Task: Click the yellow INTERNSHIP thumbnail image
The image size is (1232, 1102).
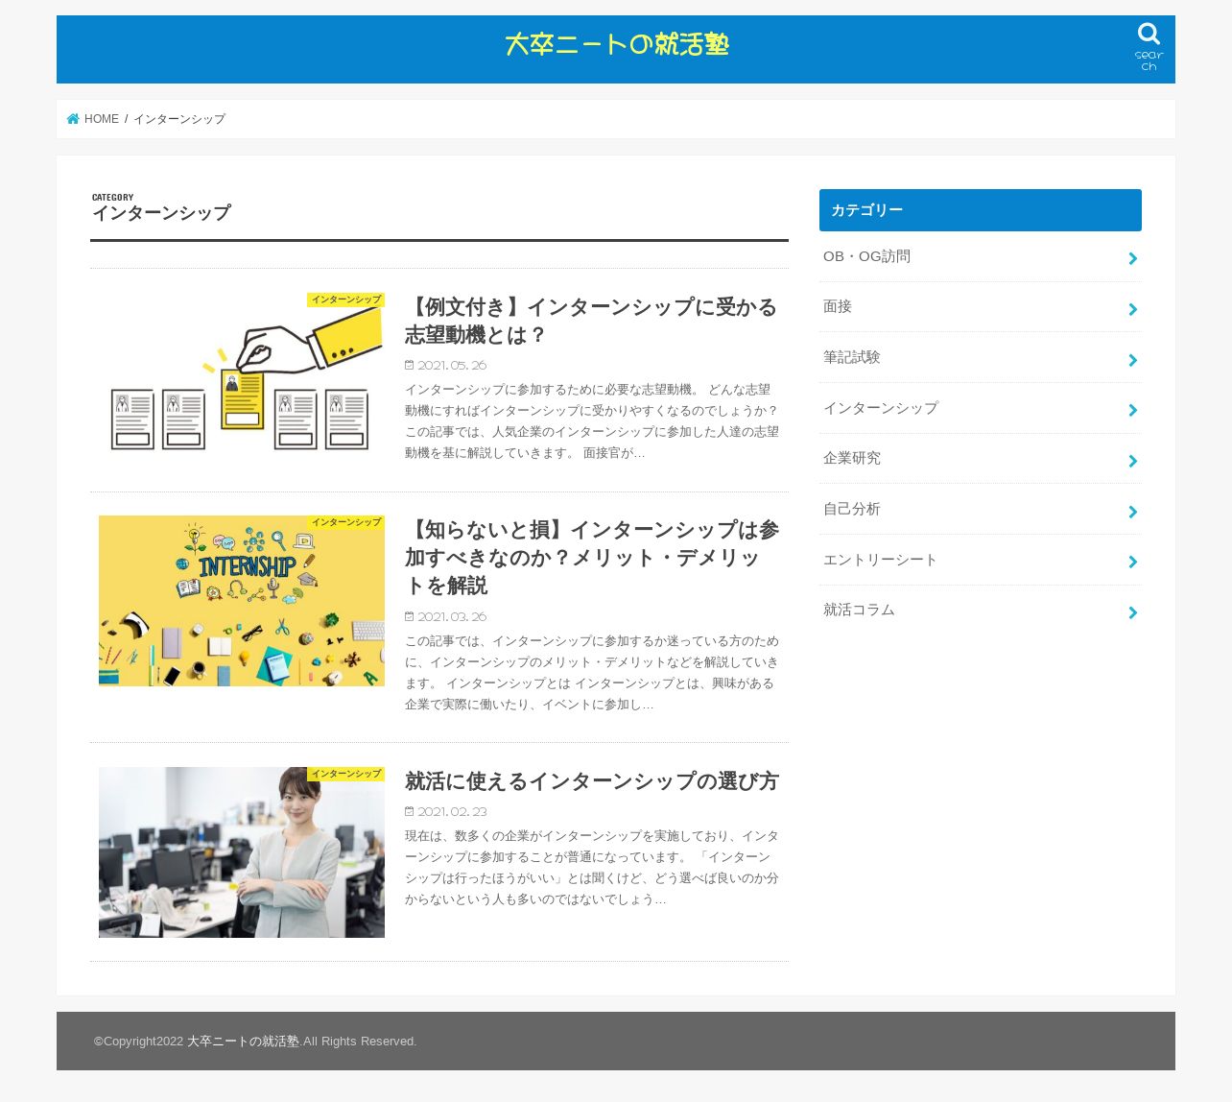Action: (x=242, y=601)
